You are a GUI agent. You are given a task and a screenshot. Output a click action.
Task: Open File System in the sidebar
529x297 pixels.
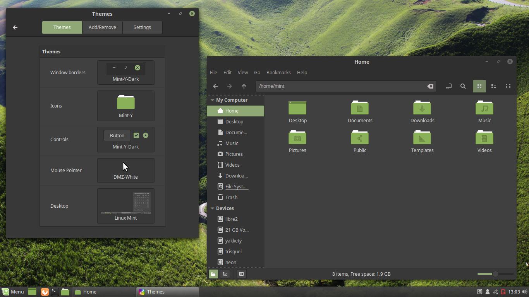pyautogui.click(x=235, y=187)
